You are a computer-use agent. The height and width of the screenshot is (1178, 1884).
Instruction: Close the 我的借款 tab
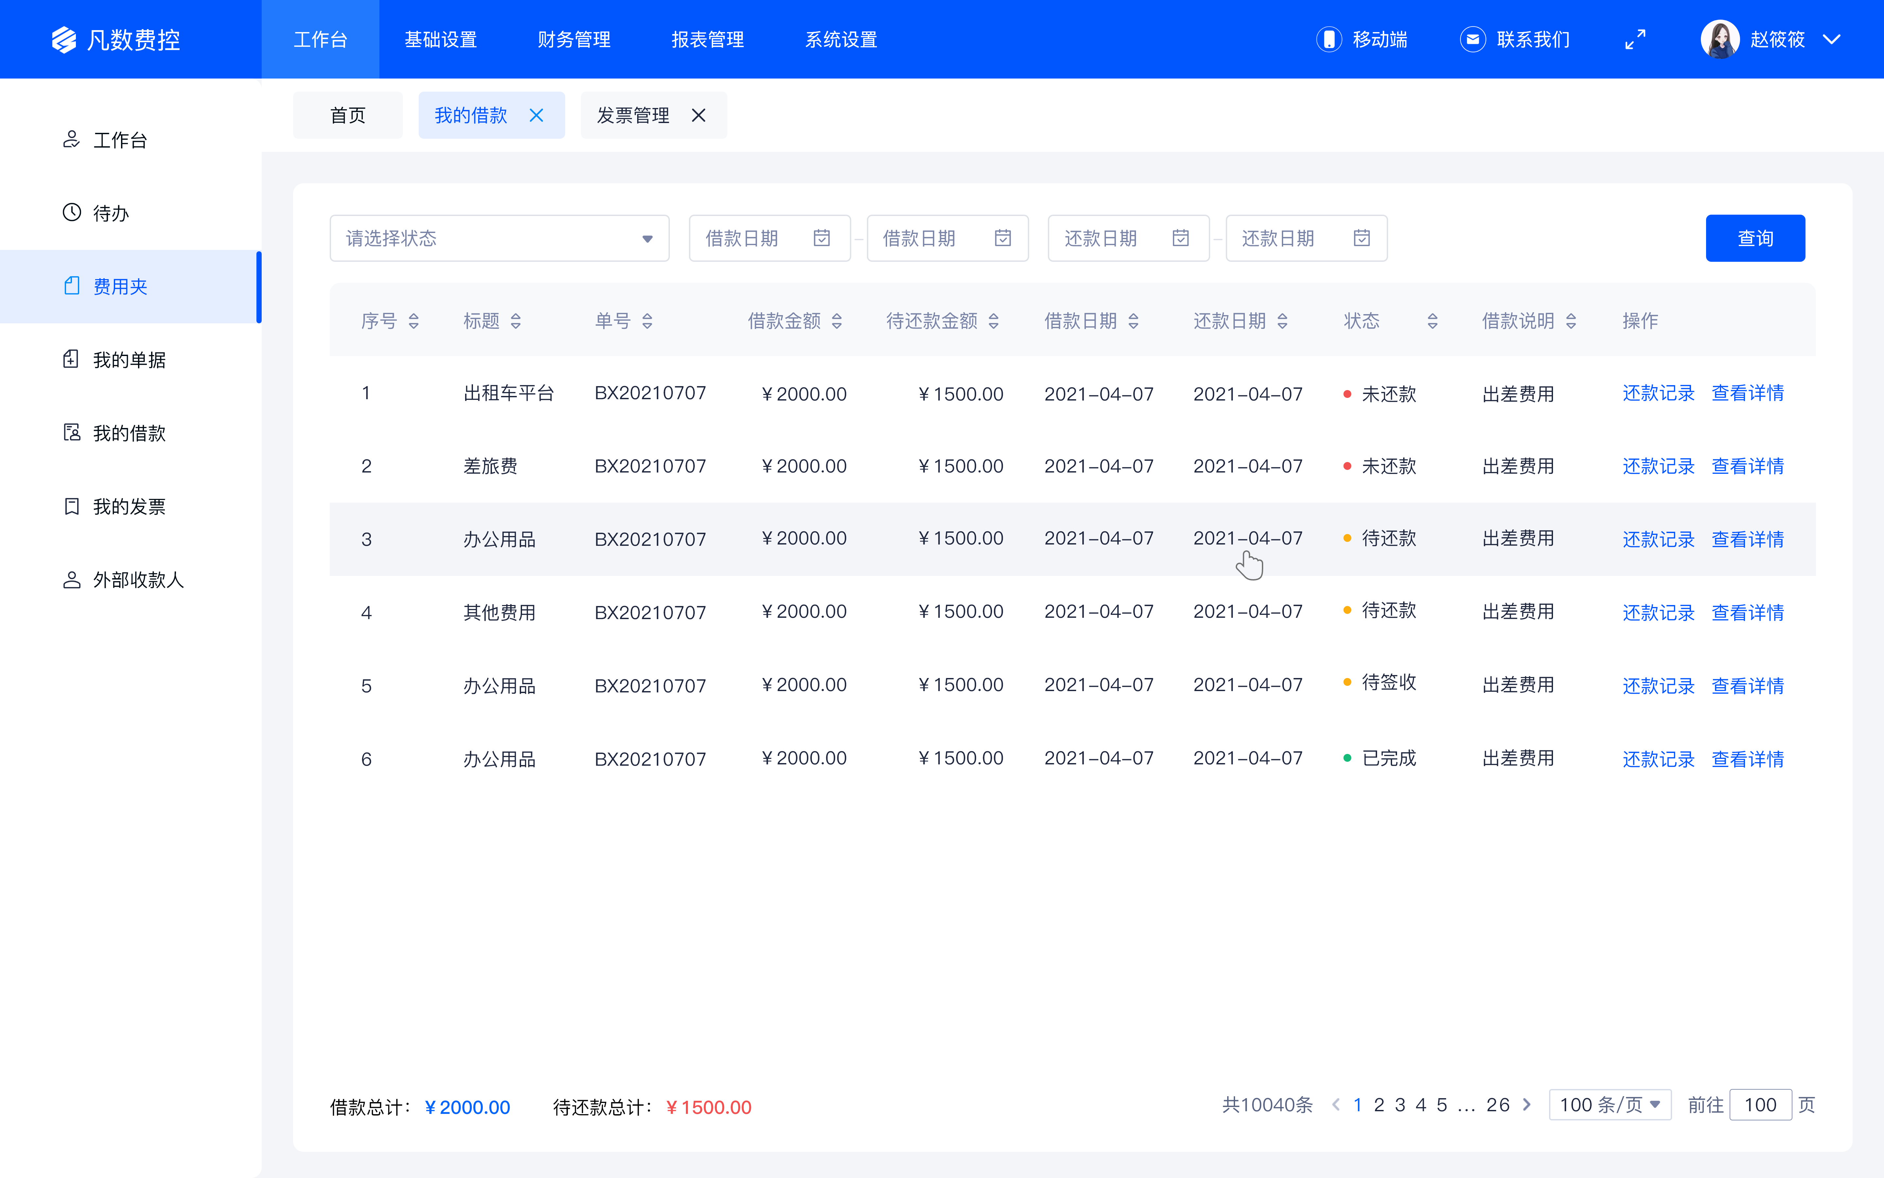[536, 115]
